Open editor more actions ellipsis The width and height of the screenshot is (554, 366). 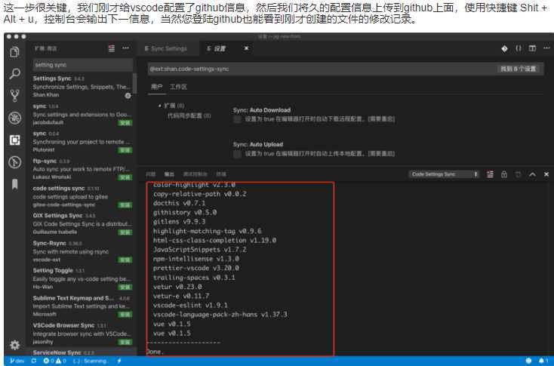tap(546, 48)
